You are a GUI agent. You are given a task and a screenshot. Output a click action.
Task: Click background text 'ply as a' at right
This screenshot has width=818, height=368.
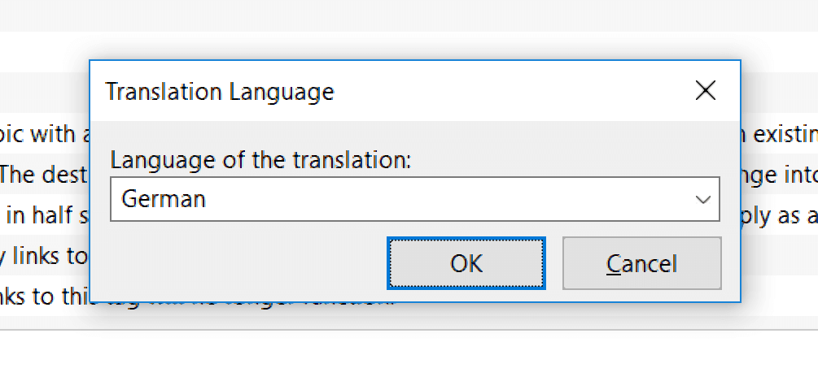coord(780,217)
